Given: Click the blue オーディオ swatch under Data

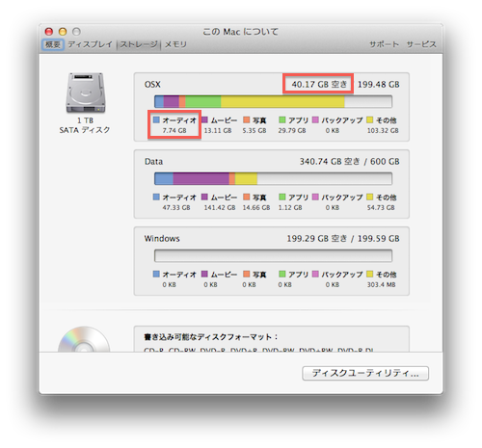Looking at the screenshot, I should pyautogui.click(x=156, y=197).
